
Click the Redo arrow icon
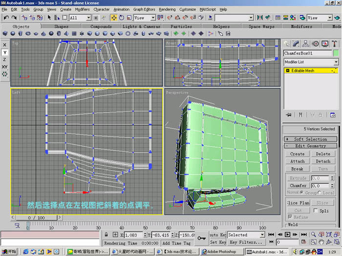pyautogui.click(x=14, y=18)
